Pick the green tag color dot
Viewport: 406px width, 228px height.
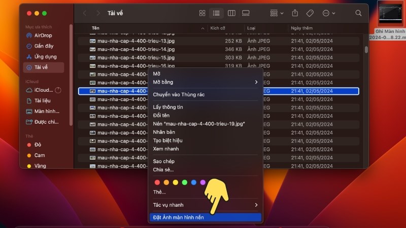[x=185, y=182]
